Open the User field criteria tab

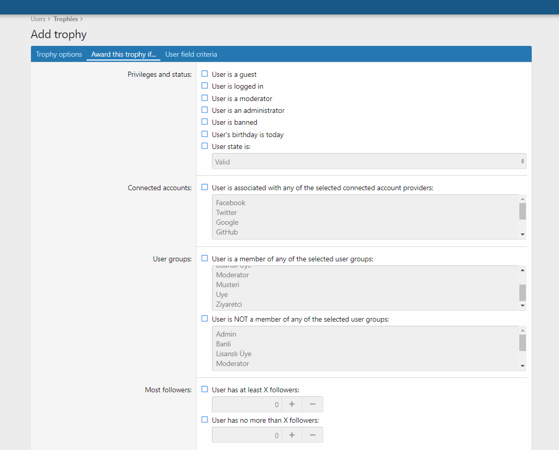click(191, 54)
